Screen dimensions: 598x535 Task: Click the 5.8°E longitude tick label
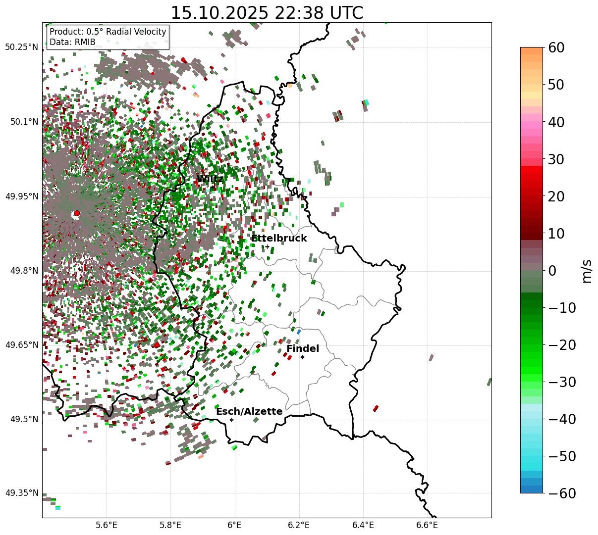coord(170,525)
